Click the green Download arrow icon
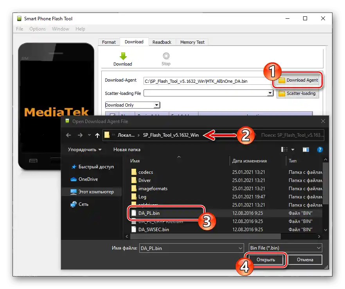 123,56
